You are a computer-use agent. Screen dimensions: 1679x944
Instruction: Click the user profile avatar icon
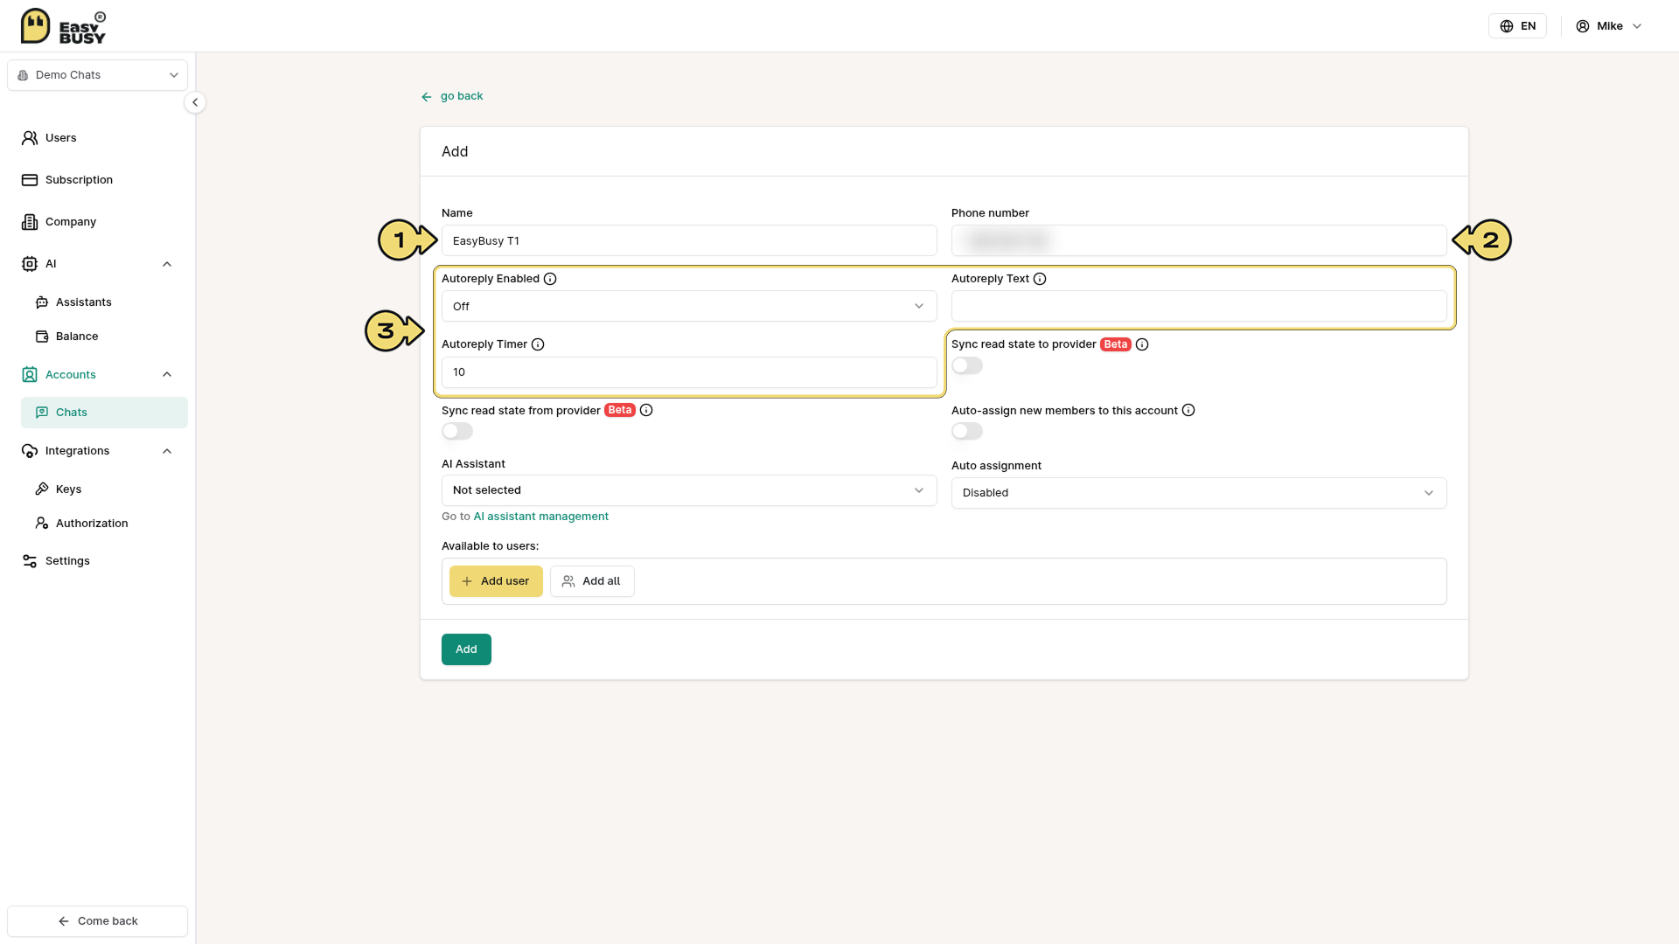(x=1583, y=26)
